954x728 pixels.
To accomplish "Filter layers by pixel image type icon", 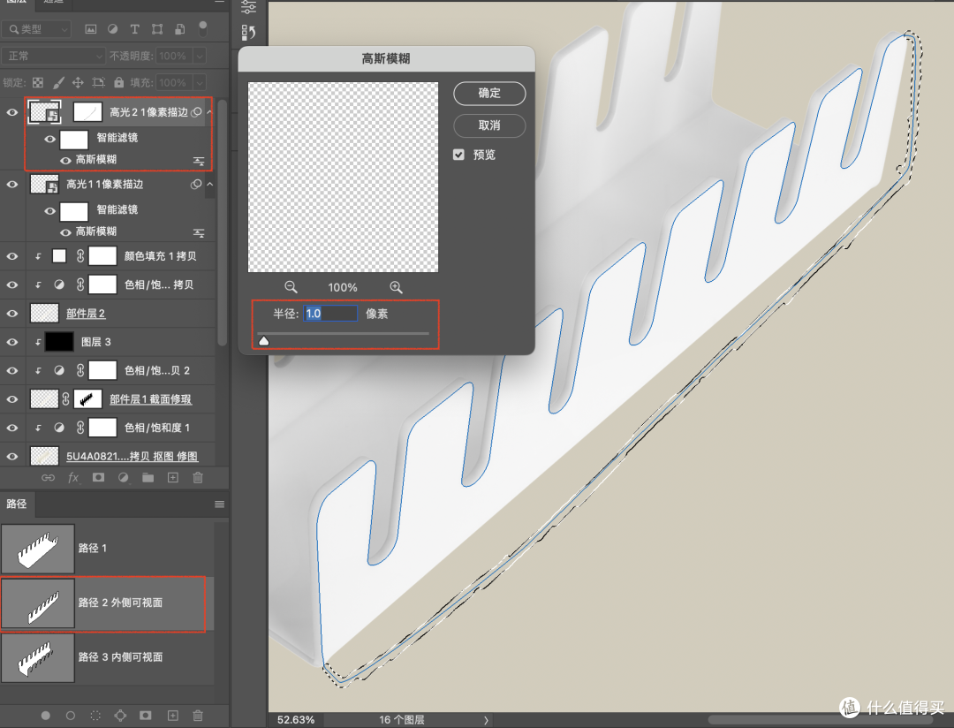I will [x=91, y=28].
